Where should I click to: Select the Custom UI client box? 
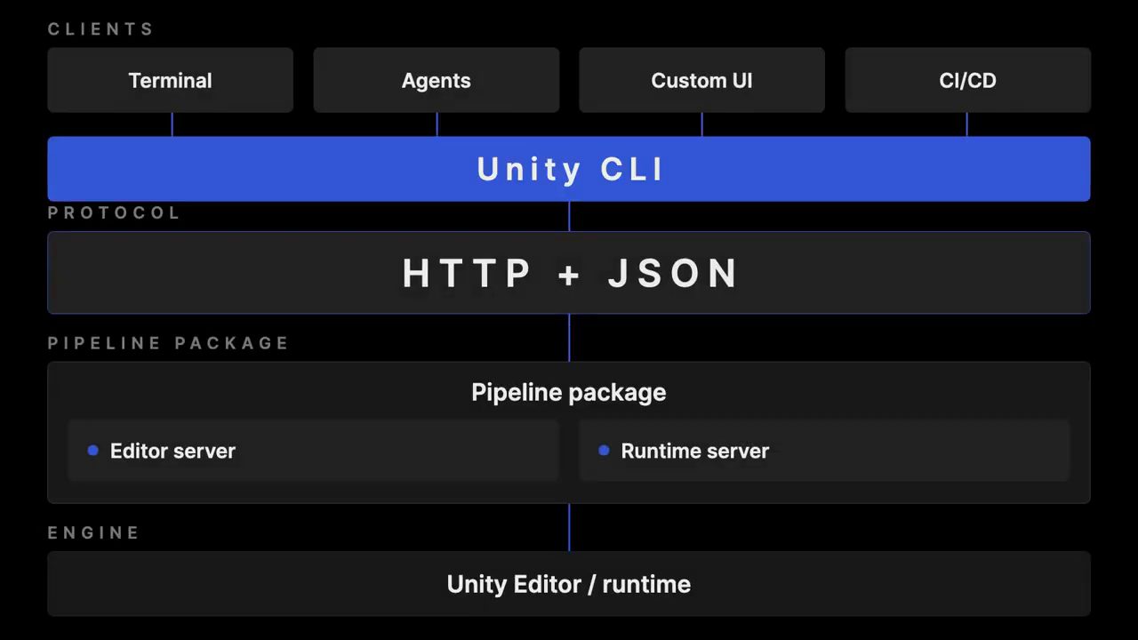701,80
